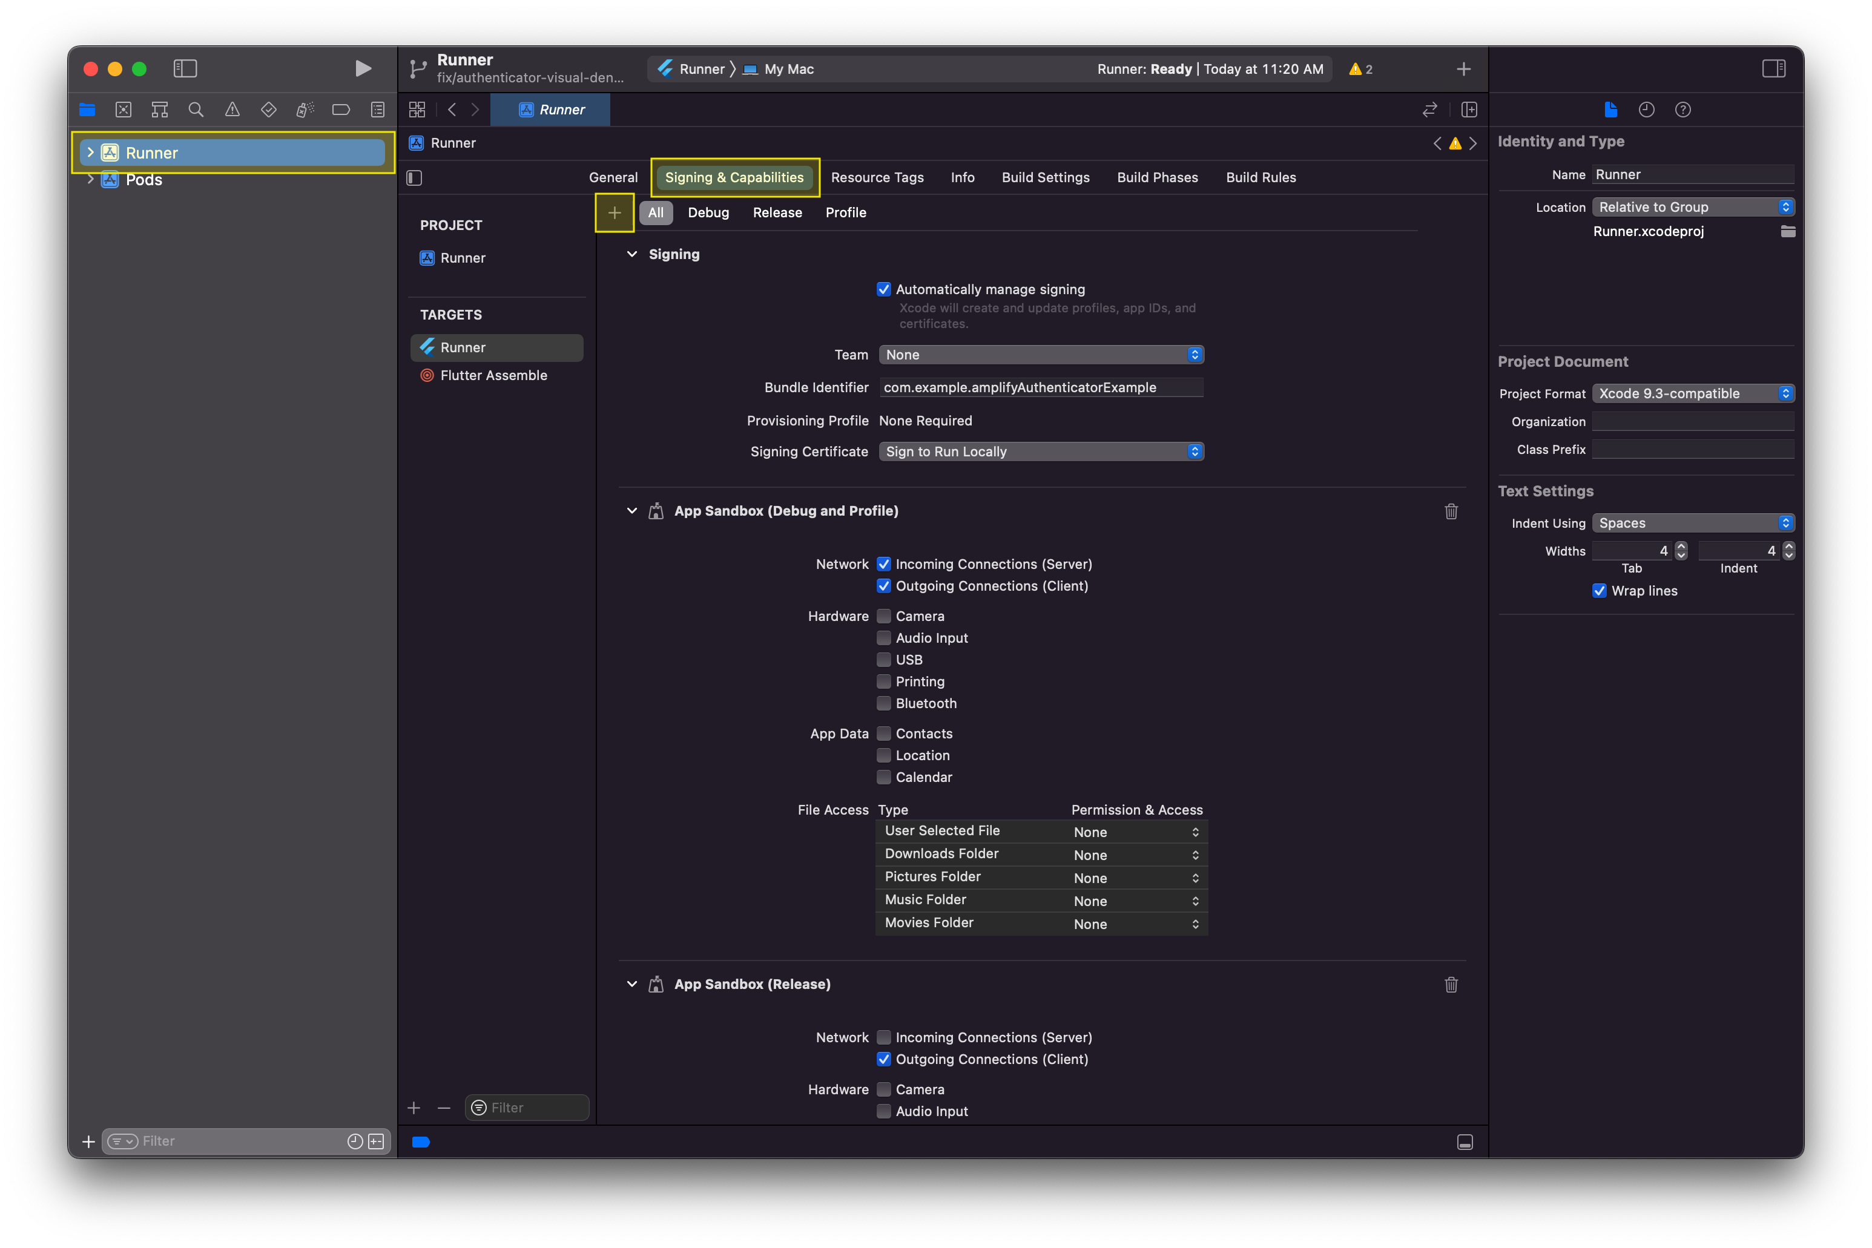Screen dimensions: 1872x1248
Task: Filter capabilities by Release configuration
Action: tap(777, 213)
